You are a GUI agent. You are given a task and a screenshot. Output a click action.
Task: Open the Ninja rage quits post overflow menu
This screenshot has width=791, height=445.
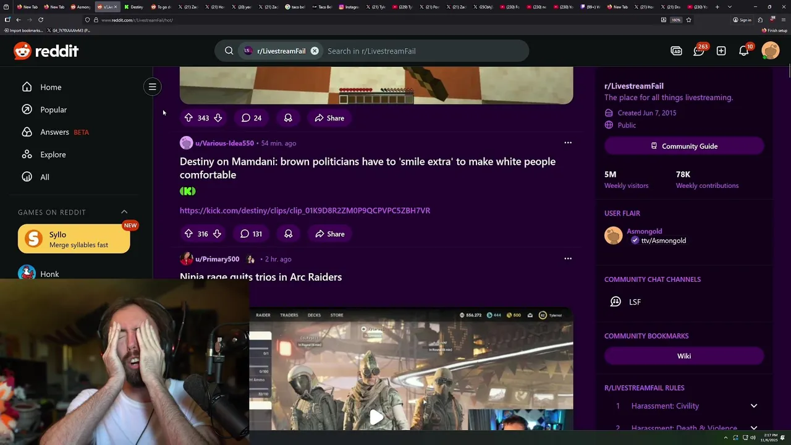[x=568, y=258]
